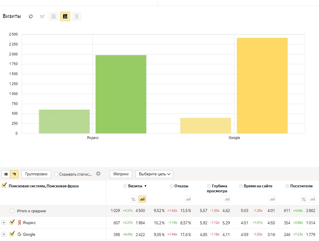Image resolution: width=319 pixels, height=241 pixels.
Task: Click hatched green Яндекс bar
Action: (64, 122)
